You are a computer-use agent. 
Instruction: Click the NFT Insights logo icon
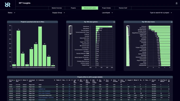click(8, 5)
